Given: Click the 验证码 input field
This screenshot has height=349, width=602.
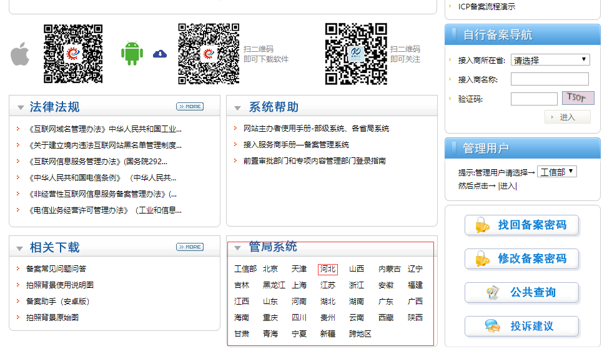Looking at the screenshot, I should (x=534, y=99).
